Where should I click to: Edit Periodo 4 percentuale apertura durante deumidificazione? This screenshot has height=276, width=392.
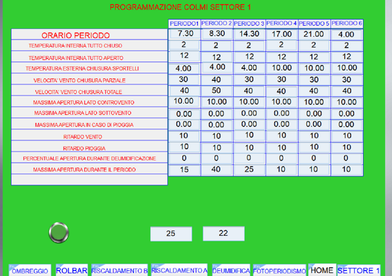coord(282,158)
